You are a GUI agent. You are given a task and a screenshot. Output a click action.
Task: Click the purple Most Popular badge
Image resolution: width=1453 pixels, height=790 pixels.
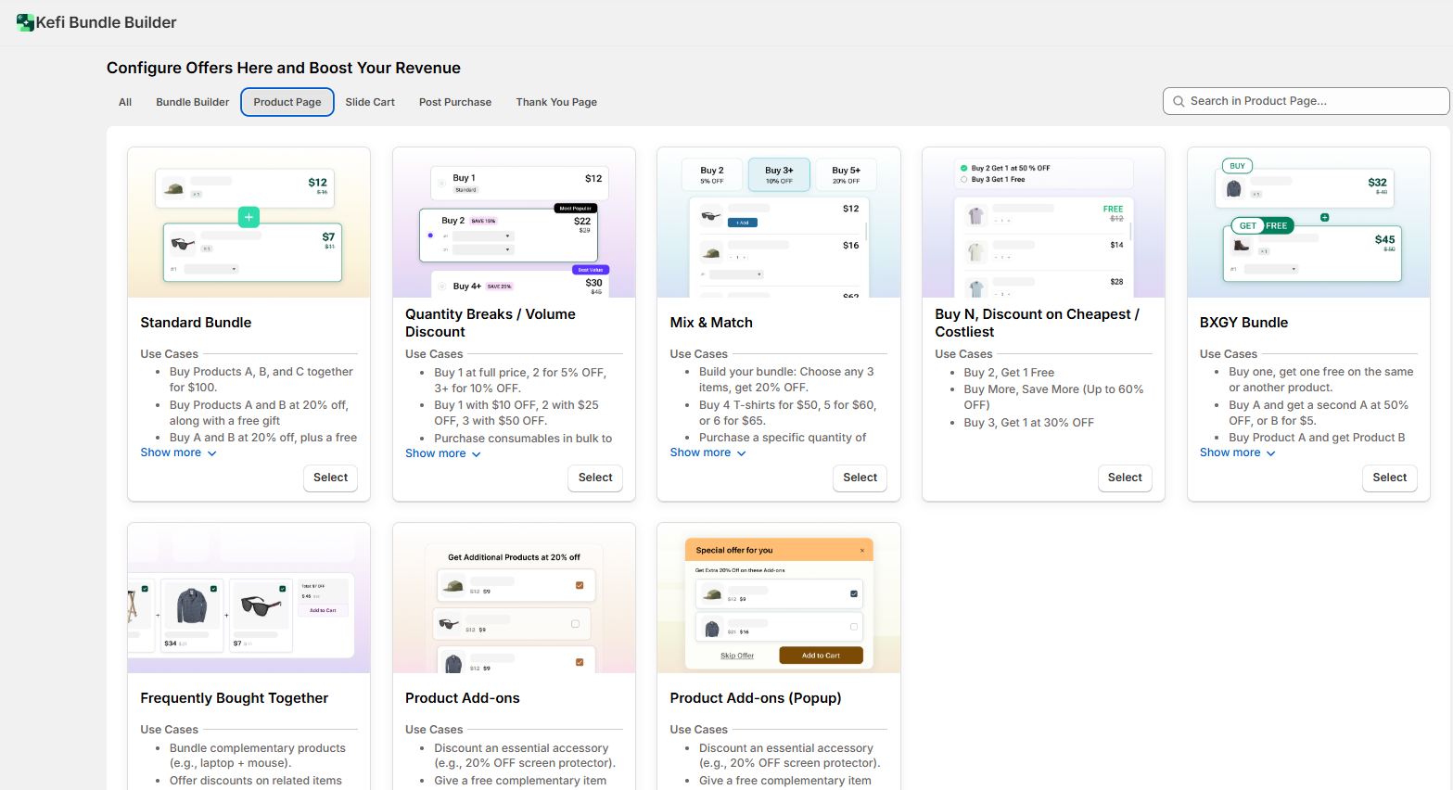[575, 209]
